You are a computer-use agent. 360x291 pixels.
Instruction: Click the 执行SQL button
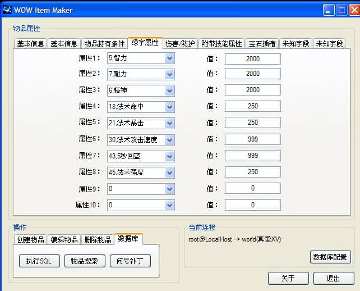pyautogui.click(x=39, y=261)
